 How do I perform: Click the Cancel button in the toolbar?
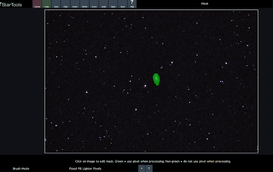(x=37, y=5)
